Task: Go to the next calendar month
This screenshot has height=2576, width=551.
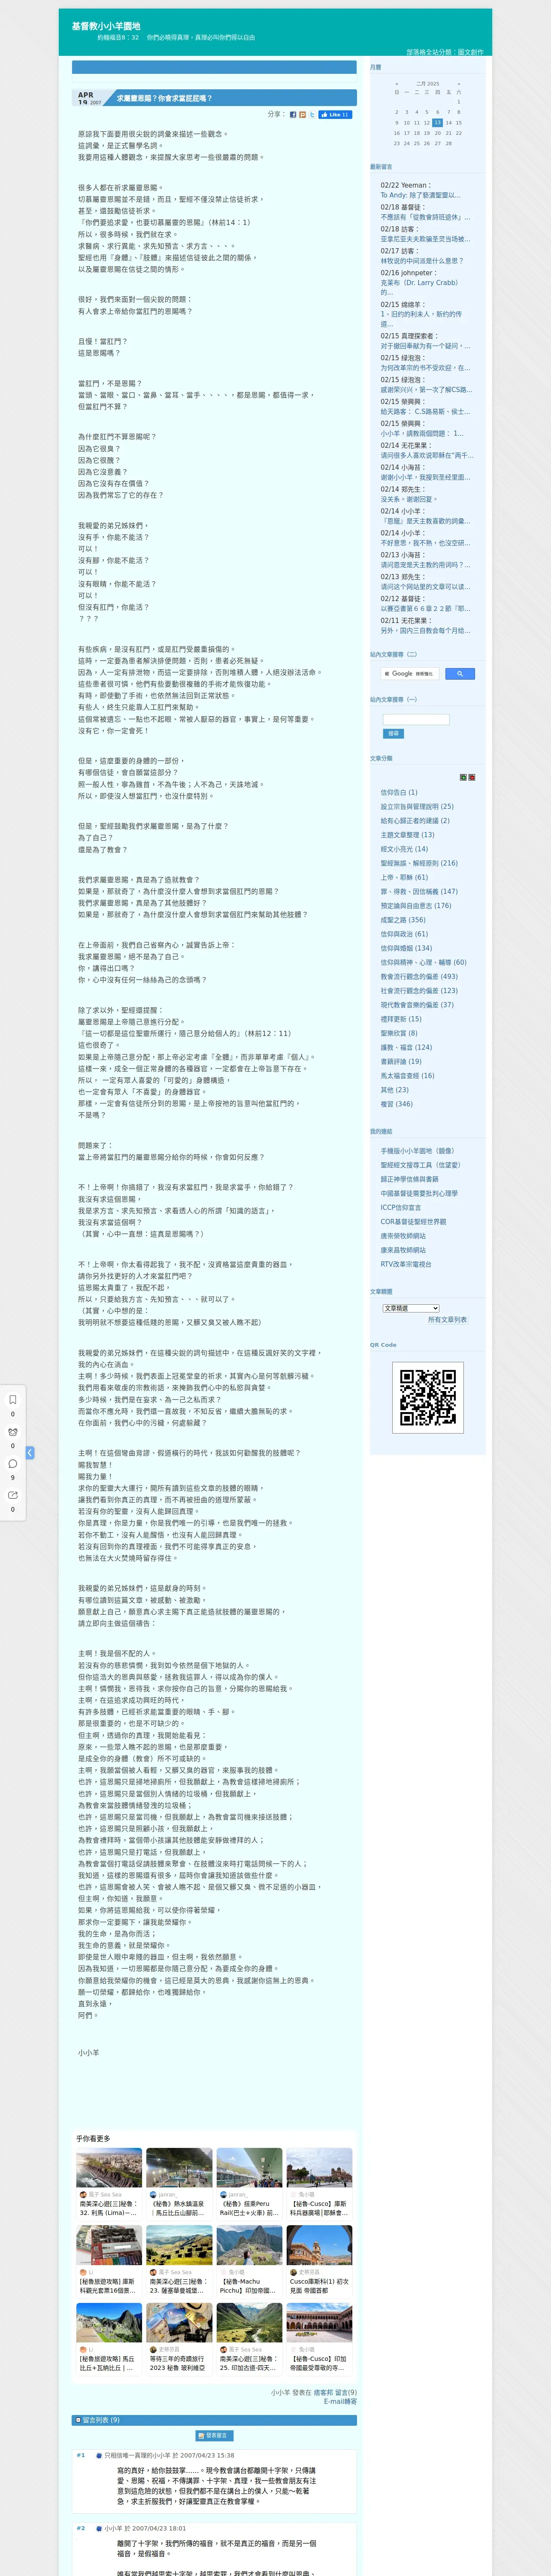Action: pos(459,84)
